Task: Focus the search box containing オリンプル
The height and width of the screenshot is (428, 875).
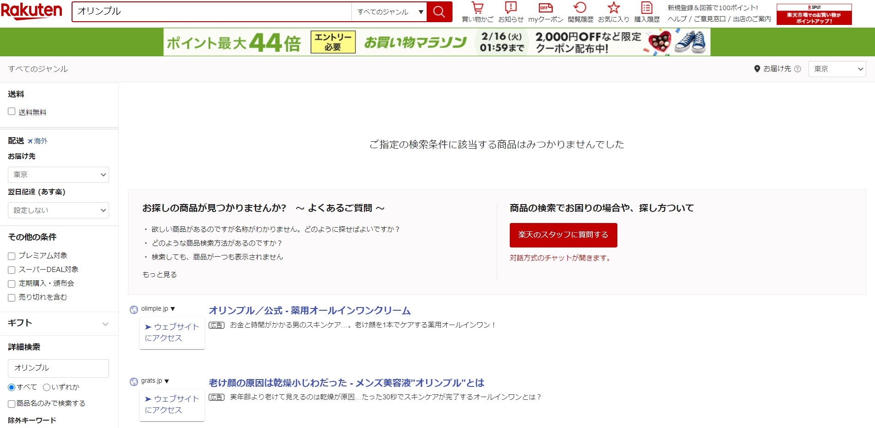Action: [211, 12]
